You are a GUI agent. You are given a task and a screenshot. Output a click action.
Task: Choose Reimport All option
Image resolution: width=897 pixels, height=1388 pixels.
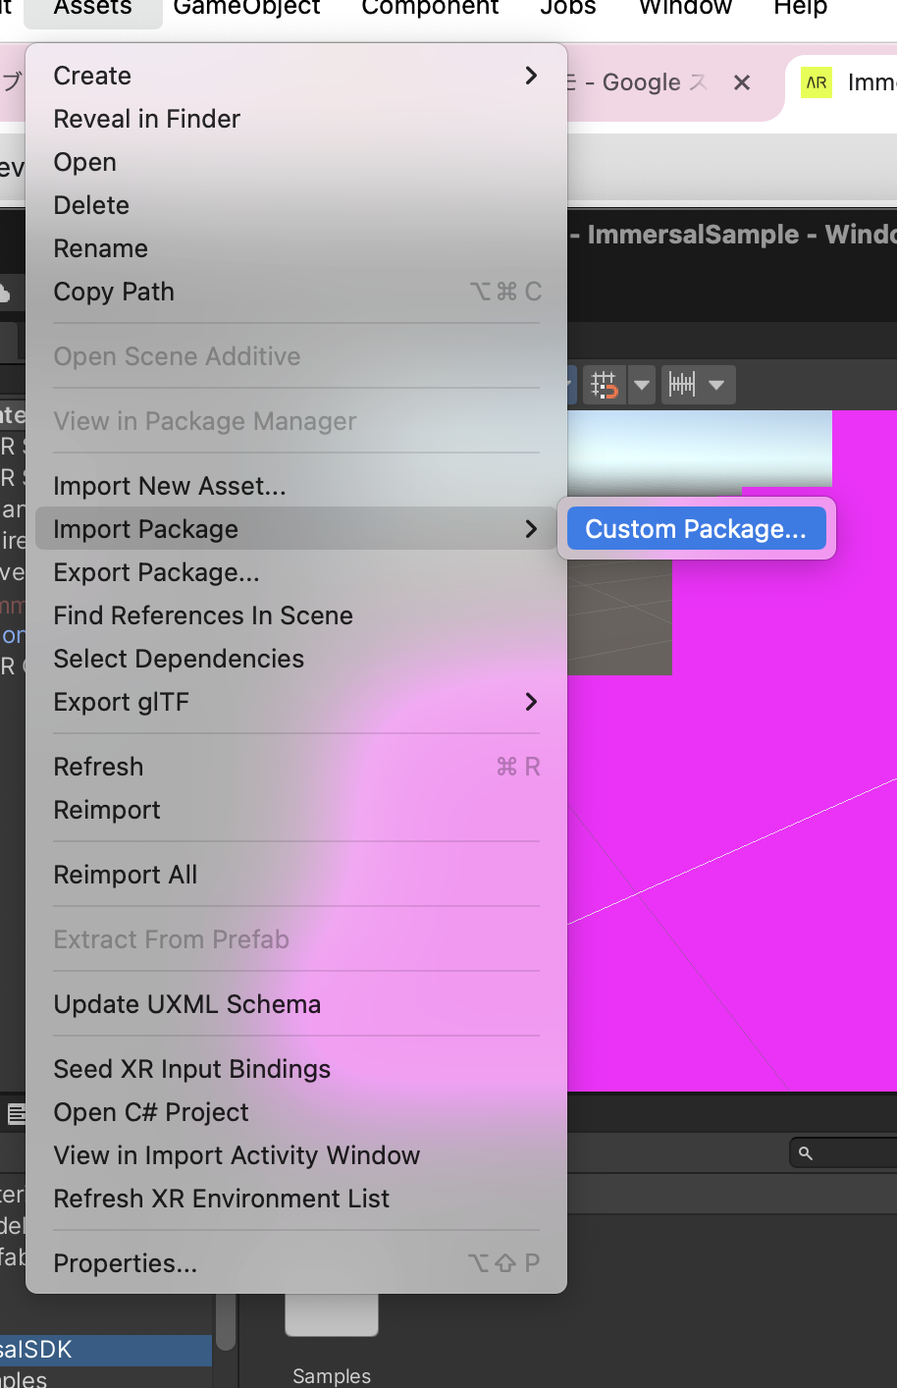click(x=126, y=875)
